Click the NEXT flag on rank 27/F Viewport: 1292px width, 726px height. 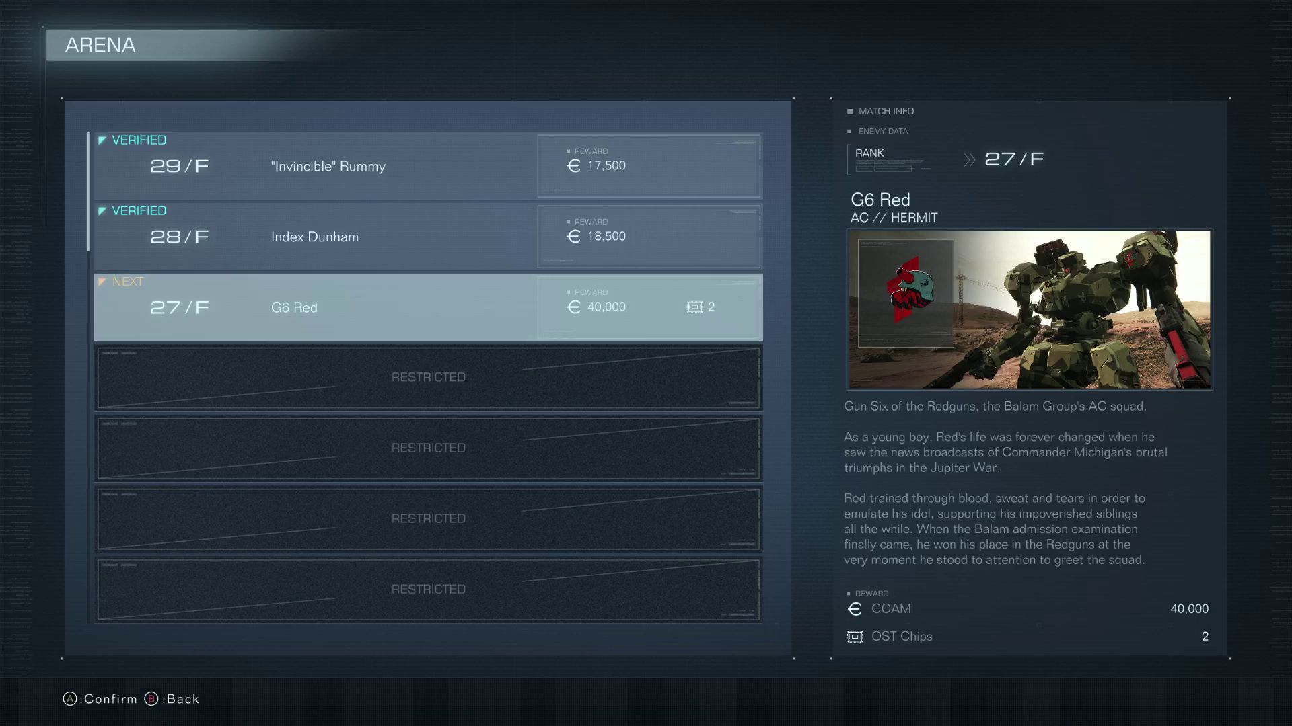tap(121, 281)
